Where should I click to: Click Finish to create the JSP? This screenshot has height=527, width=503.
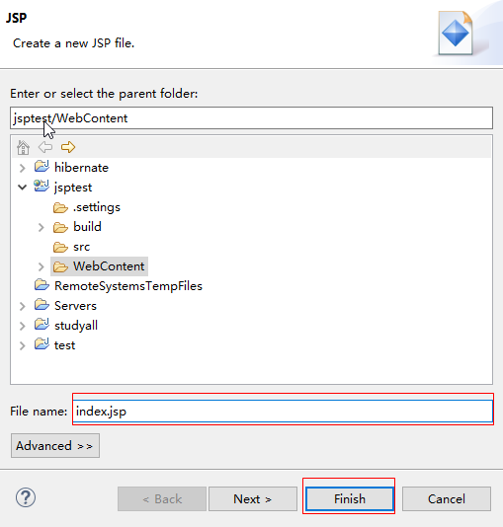pyautogui.click(x=350, y=498)
